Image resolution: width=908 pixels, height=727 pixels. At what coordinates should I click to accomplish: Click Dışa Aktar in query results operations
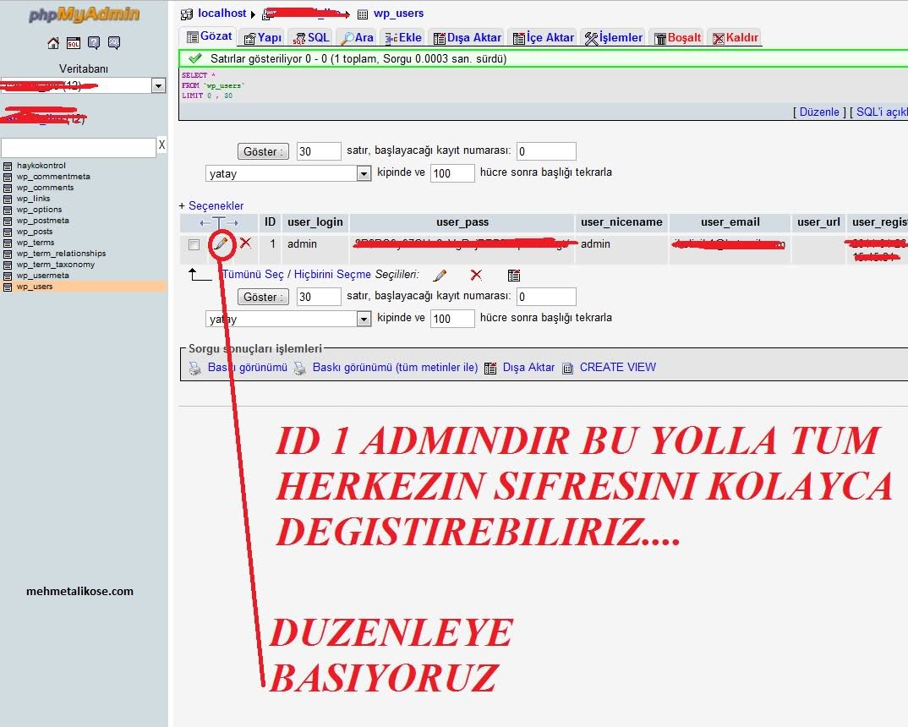click(x=528, y=367)
